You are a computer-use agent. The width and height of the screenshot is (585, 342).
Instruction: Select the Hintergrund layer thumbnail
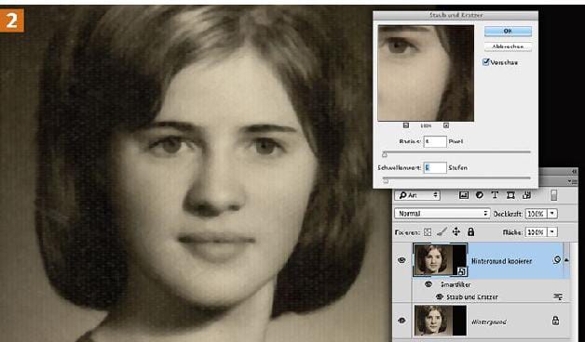tap(440, 321)
